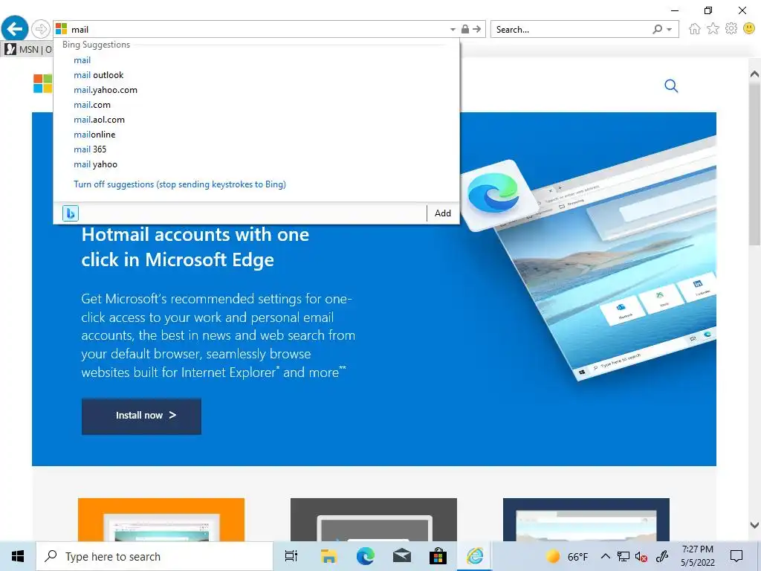Open the Tools gear icon
This screenshot has width=761, height=571.
coord(731,29)
